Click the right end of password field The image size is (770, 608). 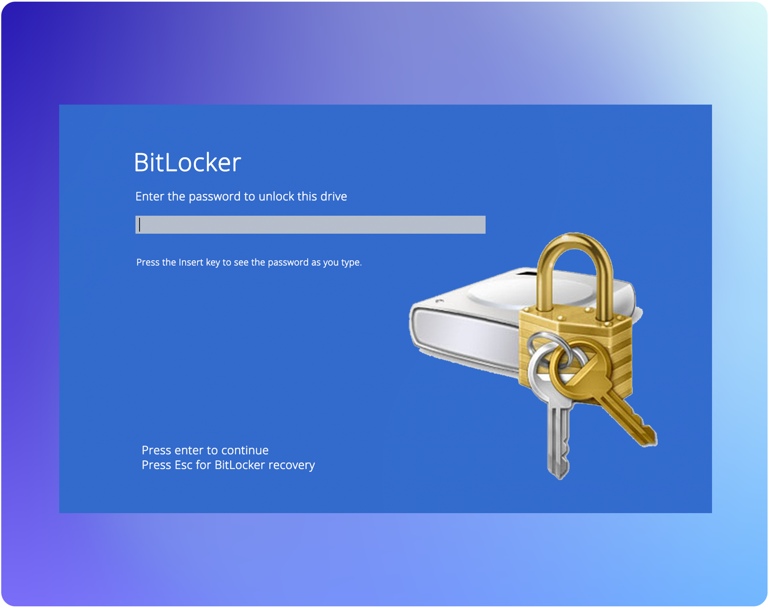pos(478,225)
